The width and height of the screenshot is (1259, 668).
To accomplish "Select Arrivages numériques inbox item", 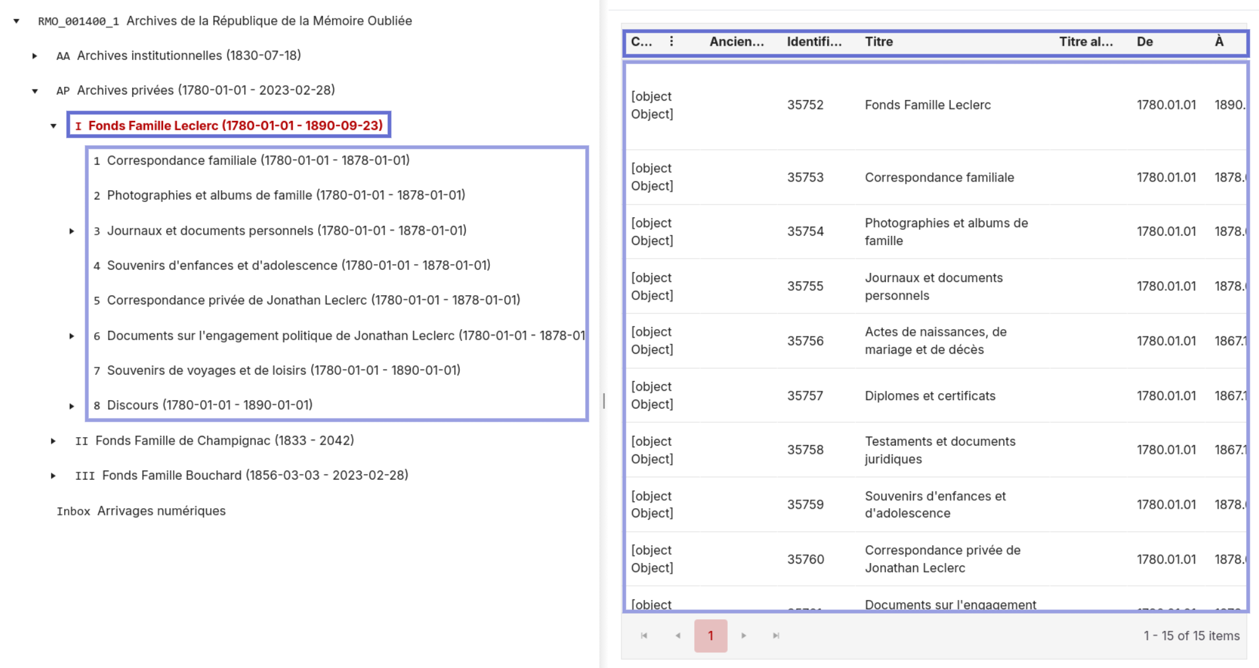I will point(161,511).
